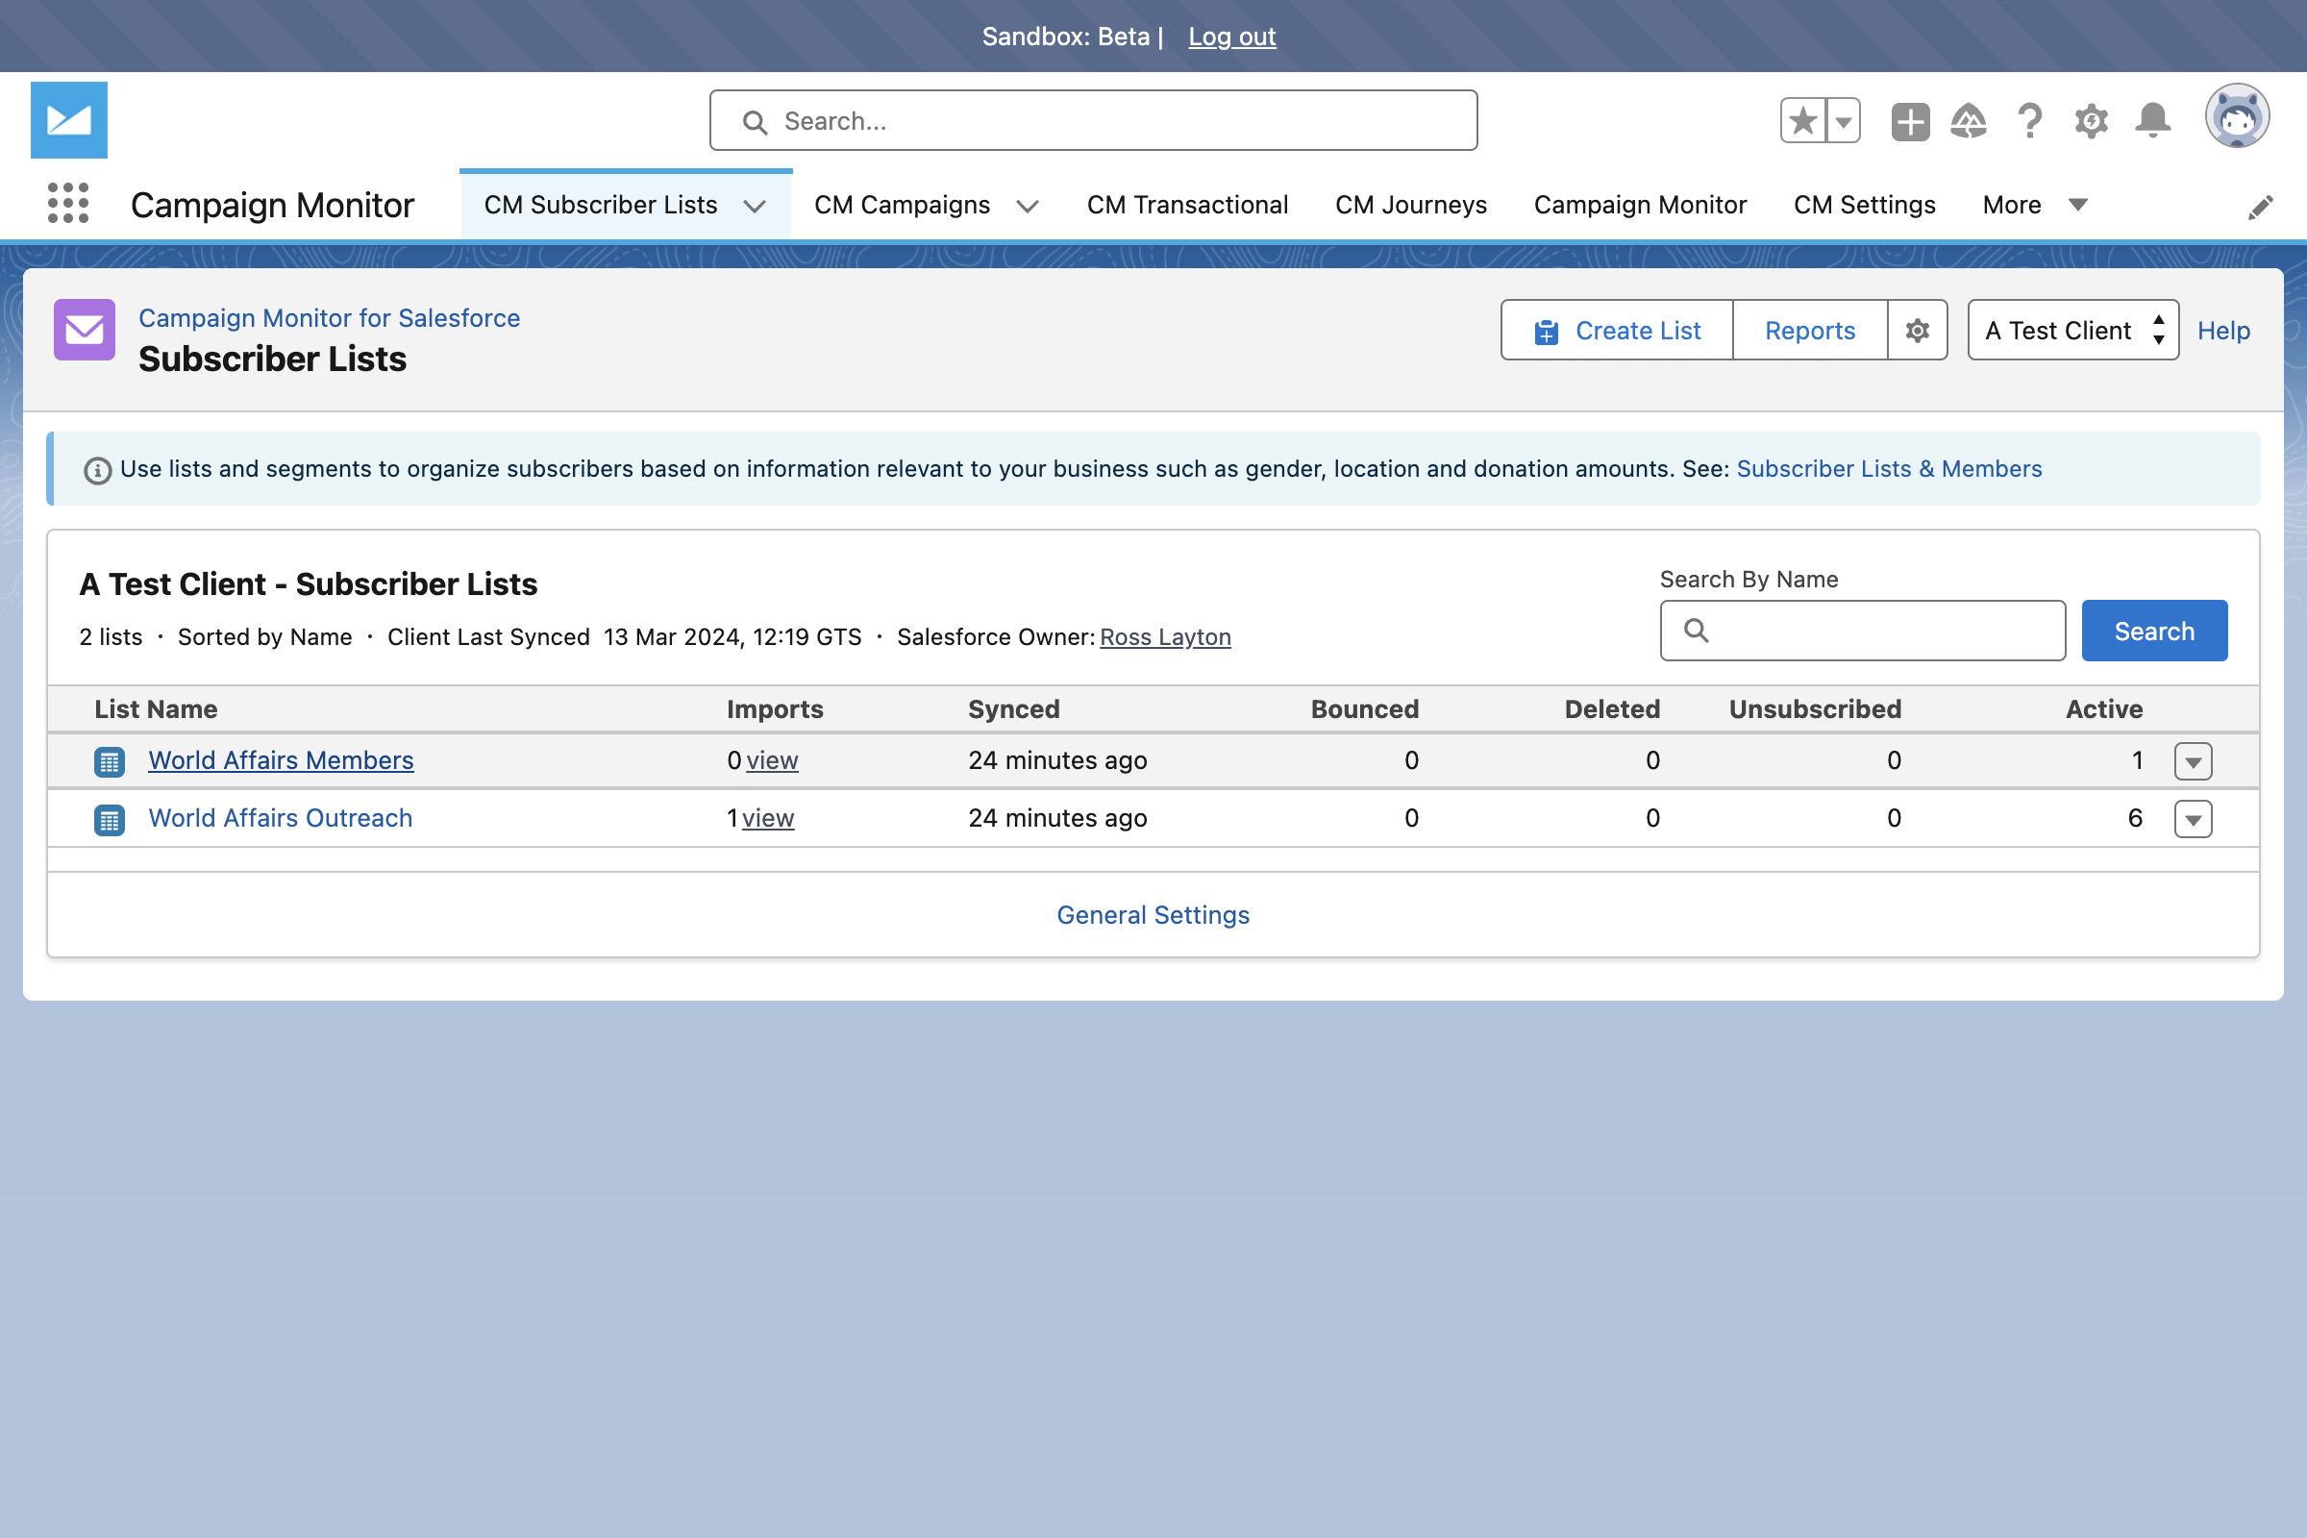The image size is (2307, 1538).
Task: Click the Bounced column header
Action: tap(1364, 709)
